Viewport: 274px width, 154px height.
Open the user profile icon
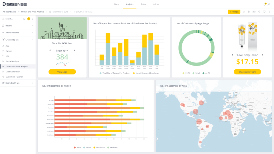[269, 4]
